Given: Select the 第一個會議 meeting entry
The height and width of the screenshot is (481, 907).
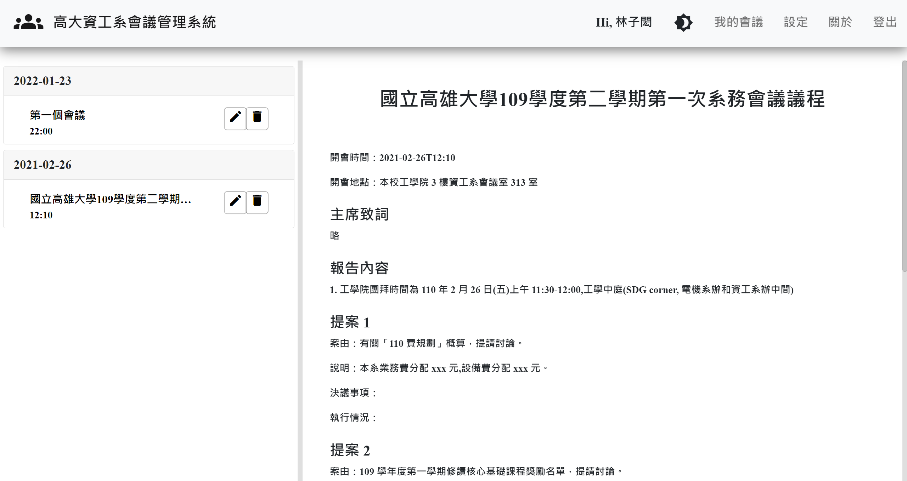Looking at the screenshot, I should [57, 115].
